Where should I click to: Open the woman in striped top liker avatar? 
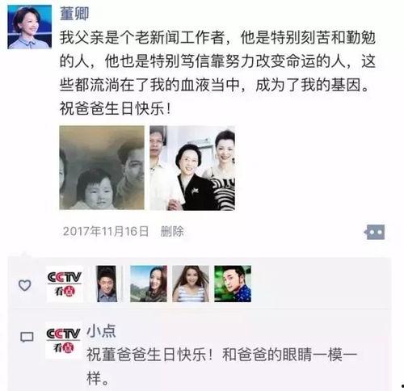[191, 284]
